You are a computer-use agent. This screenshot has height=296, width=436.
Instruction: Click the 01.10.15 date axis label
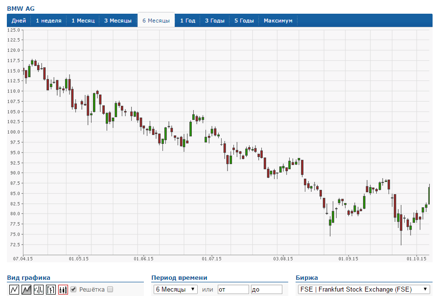pyautogui.click(x=416, y=259)
